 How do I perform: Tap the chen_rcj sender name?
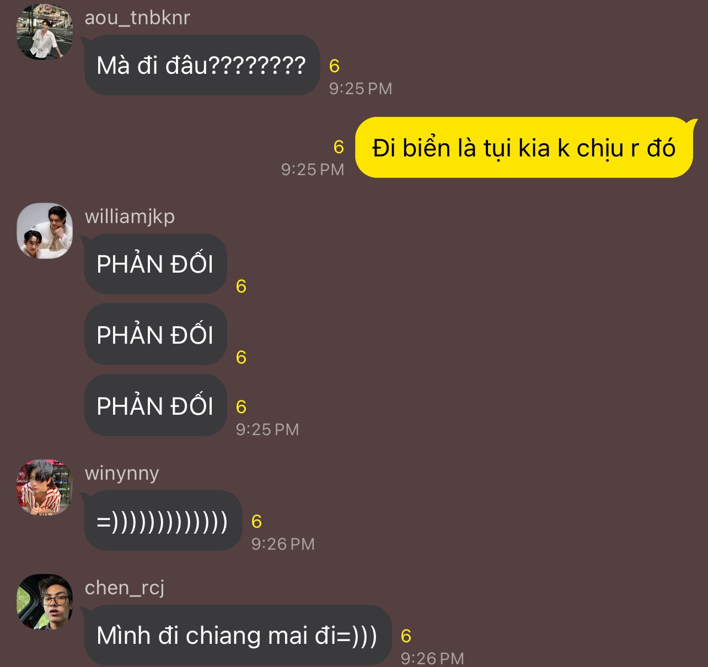coord(125,588)
